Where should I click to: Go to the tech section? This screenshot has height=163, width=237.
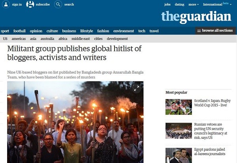pyautogui.click(x=142, y=31)
